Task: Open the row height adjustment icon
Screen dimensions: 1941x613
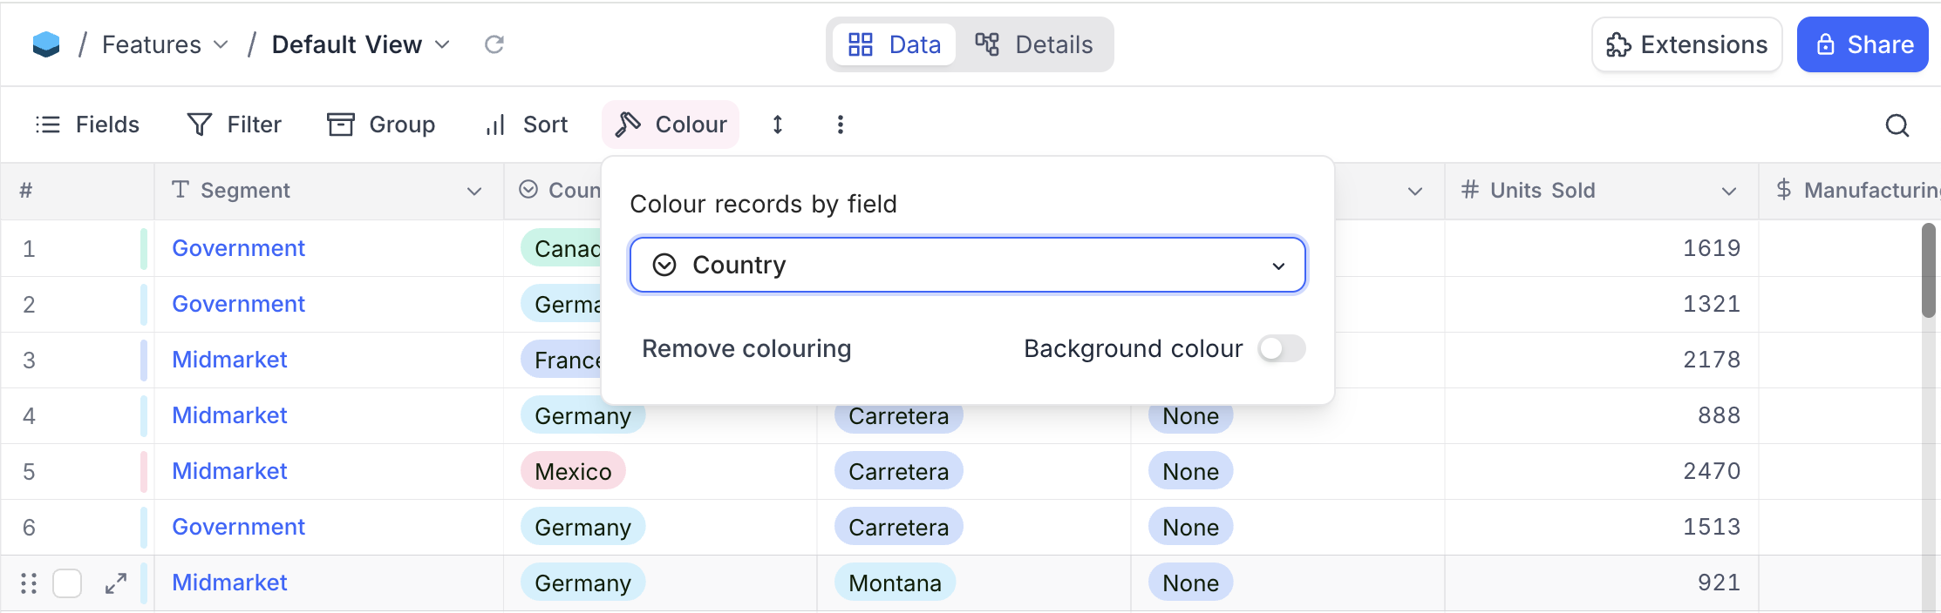Action: [778, 125]
